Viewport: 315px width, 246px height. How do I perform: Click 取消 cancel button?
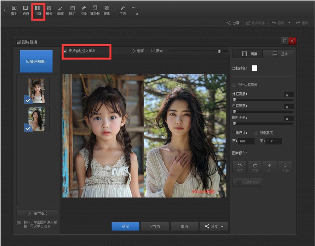184,227
